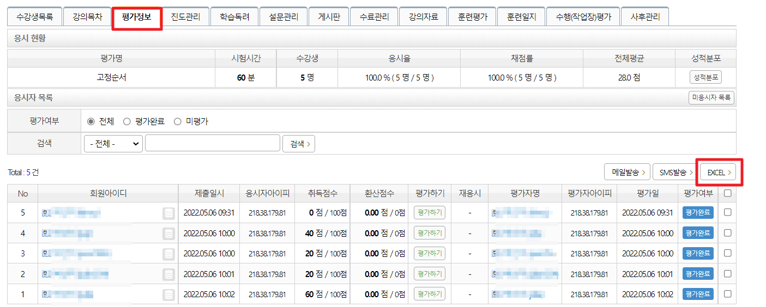Click member profile icon in row 5
766x307 pixels.
[46, 213]
